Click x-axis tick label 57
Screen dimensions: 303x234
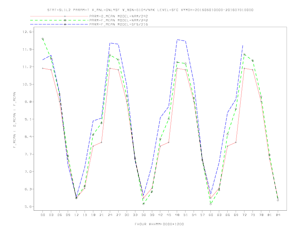[x=202, y=215]
